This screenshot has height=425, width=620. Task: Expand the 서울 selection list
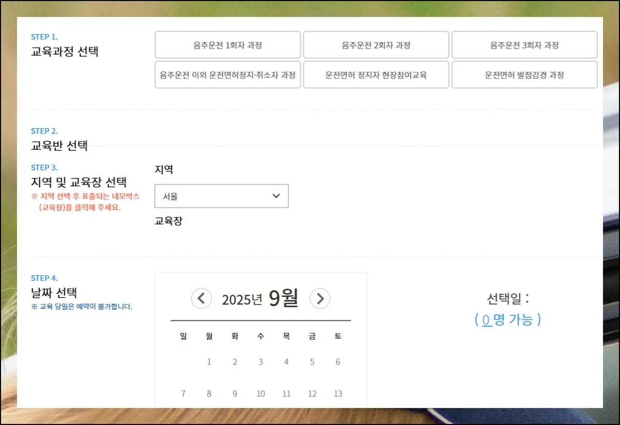tap(221, 196)
